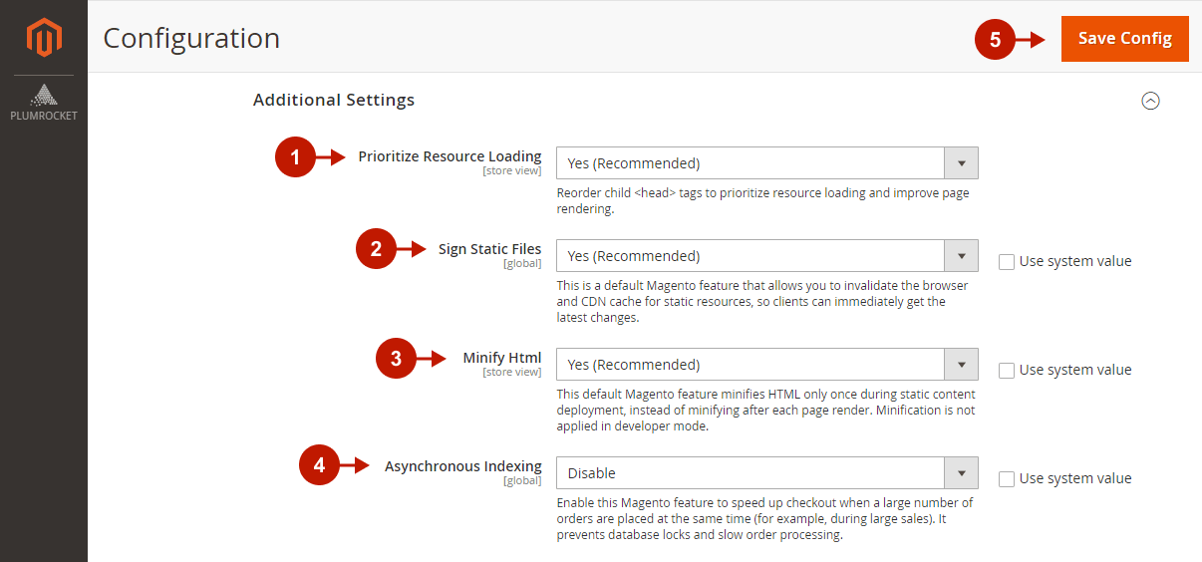
Task: Enable system value for Sign Static Files
Action: (1007, 262)
